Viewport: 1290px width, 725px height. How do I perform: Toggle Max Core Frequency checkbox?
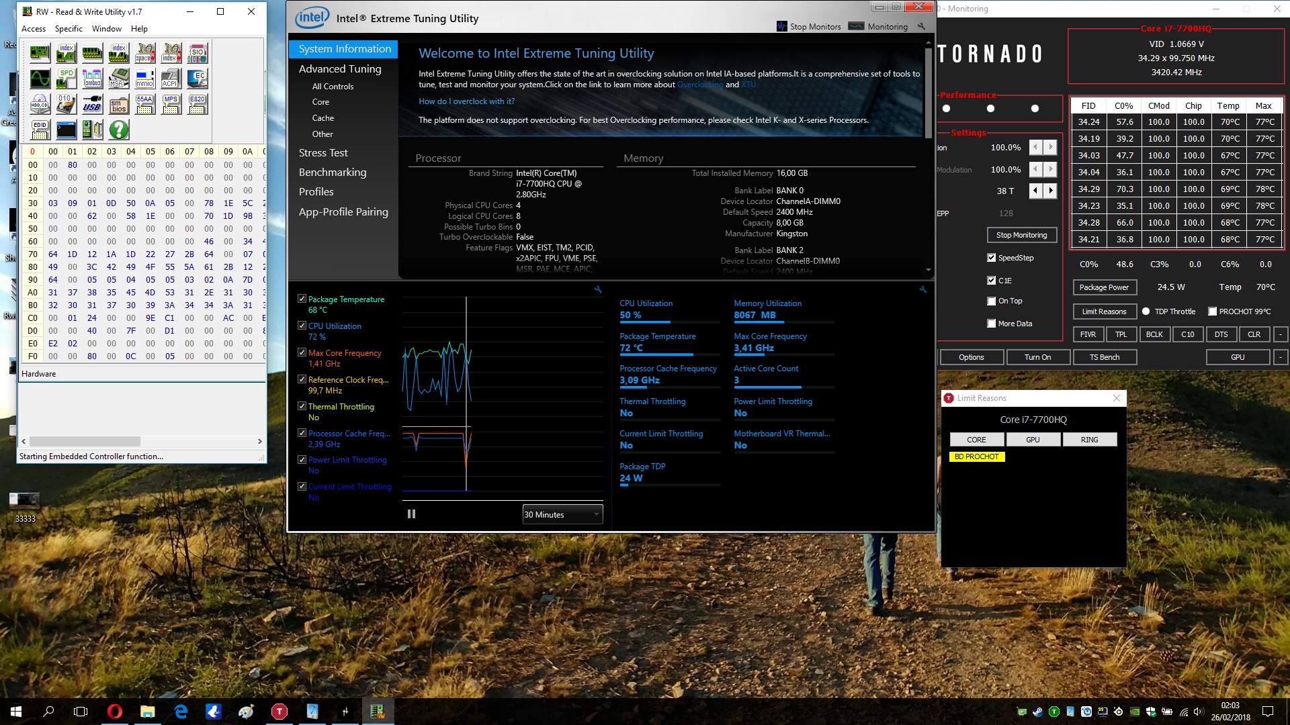[x=302, y=352]
